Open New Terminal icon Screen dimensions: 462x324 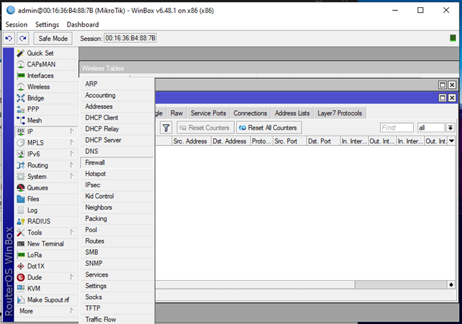(21, 244)
